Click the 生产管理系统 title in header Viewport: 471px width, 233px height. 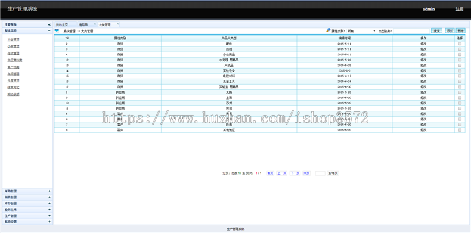point(22,9)
